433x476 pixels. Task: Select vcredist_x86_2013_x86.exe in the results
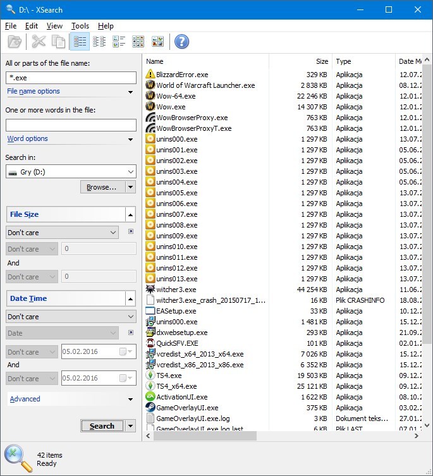pos(200,365)
